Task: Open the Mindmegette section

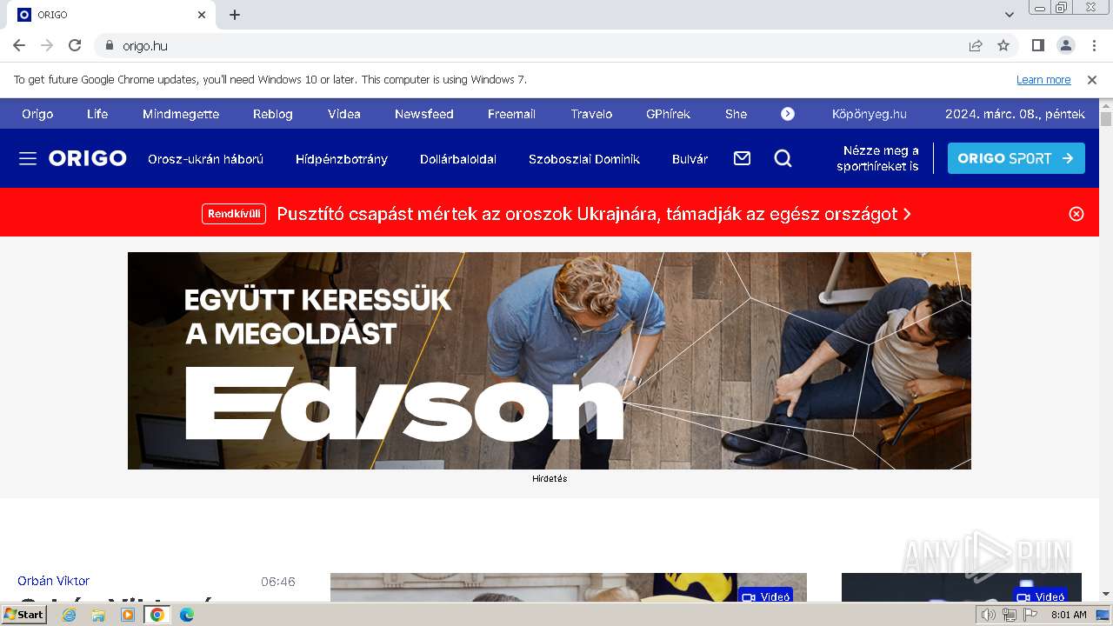Action: [181, 114]
